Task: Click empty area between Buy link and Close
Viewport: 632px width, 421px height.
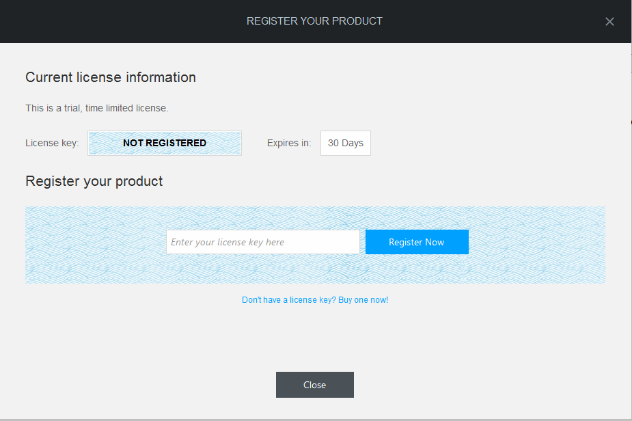Action: (x=315, y=339)
